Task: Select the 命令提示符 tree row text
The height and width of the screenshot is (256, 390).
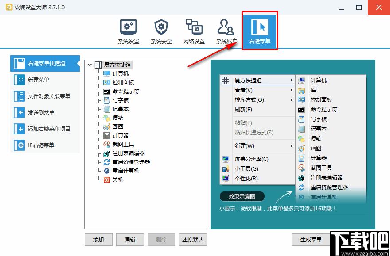Action: 125,92
